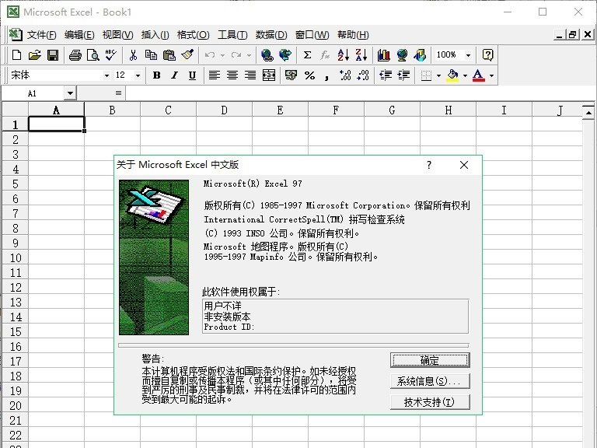Run the ABC spelling check icon
Image resolution: width=597 pixels, height=448 pixels.
point(111,55)
